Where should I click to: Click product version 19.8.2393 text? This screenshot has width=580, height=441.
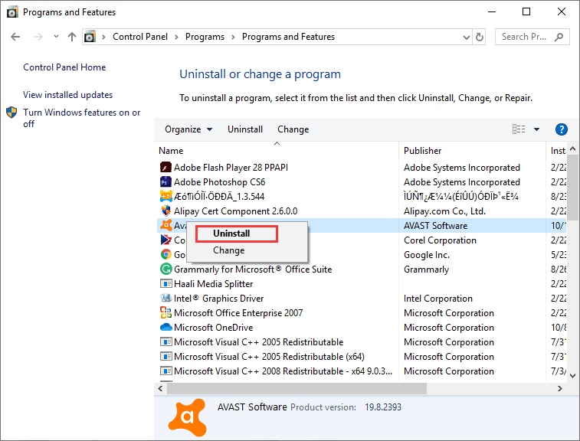[383, 407]
